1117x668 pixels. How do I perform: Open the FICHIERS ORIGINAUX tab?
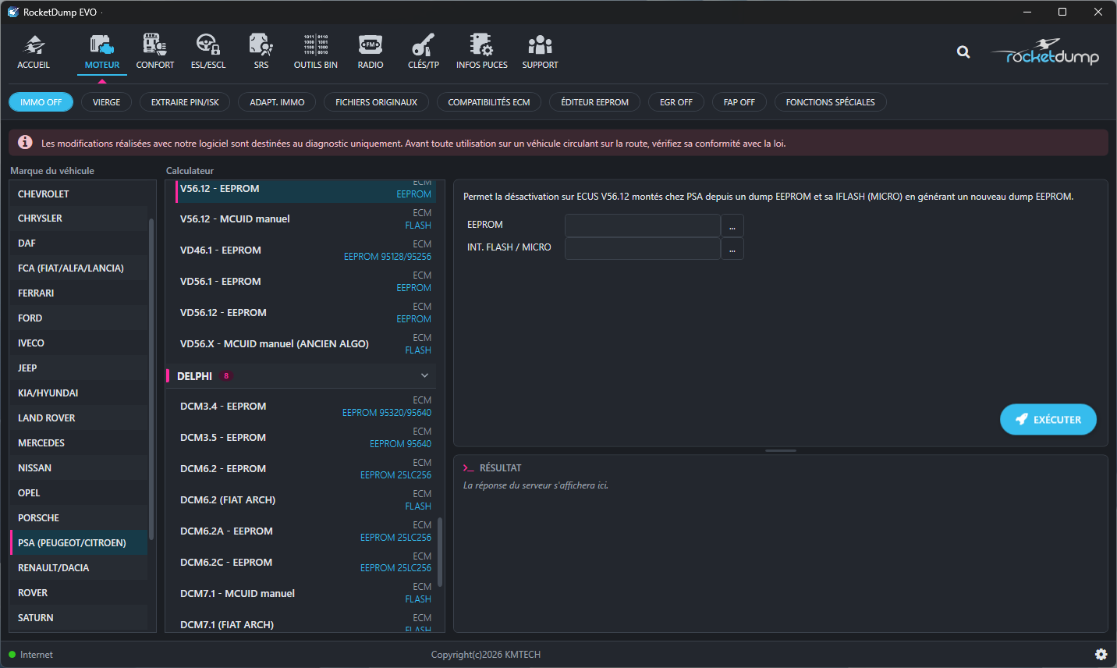click(376, 102)
